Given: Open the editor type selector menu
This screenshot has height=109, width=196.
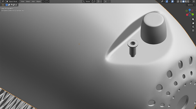Looking at the screenshot, I should (x=3, y=1).
